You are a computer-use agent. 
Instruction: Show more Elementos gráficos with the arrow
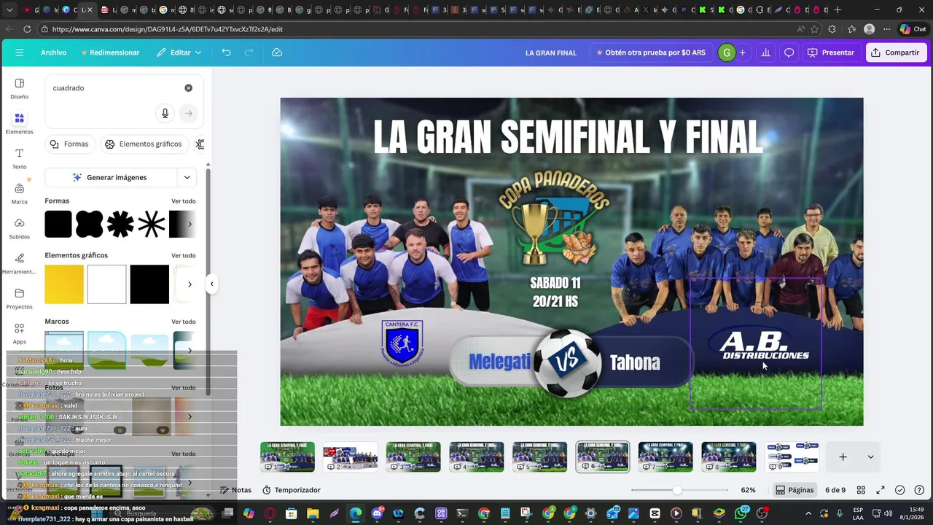(x=190, y=284)
